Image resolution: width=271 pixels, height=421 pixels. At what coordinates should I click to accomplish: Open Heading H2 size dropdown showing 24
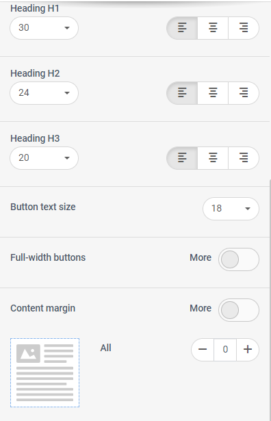pos(44,93)
